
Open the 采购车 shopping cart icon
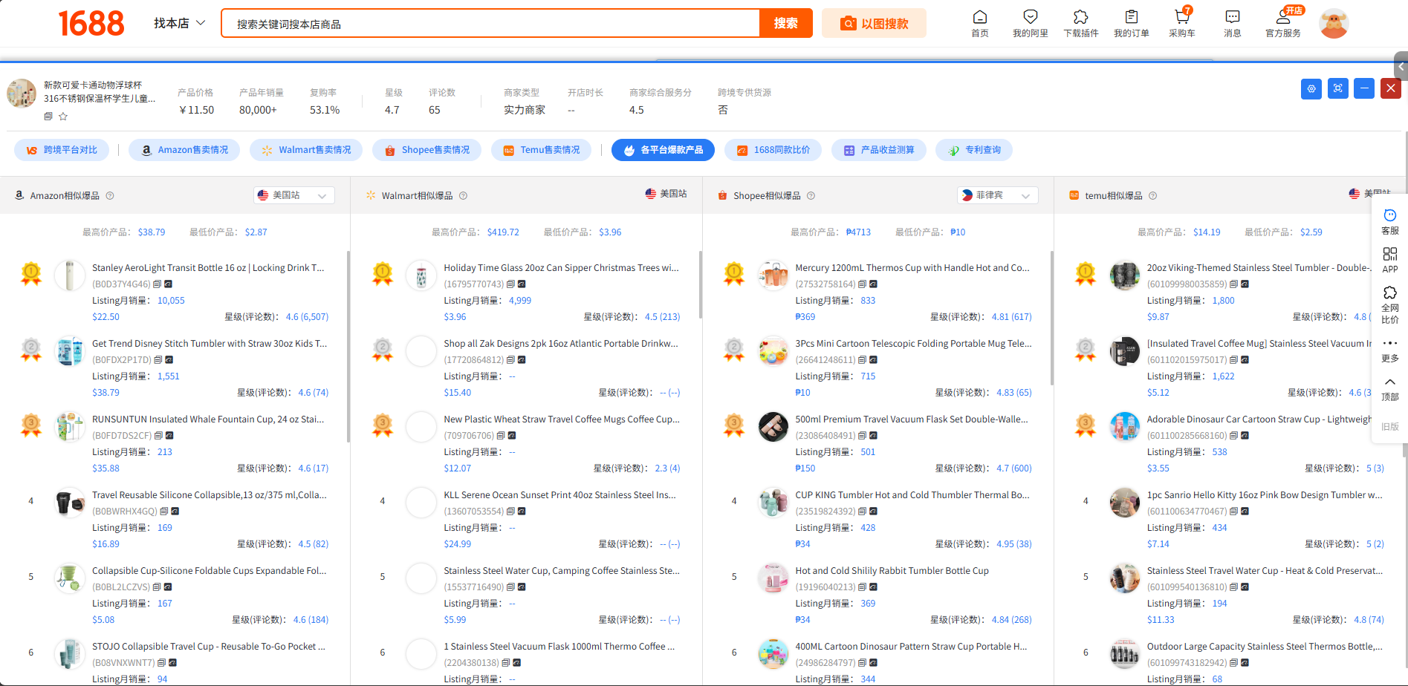[x=1181, y=23]
